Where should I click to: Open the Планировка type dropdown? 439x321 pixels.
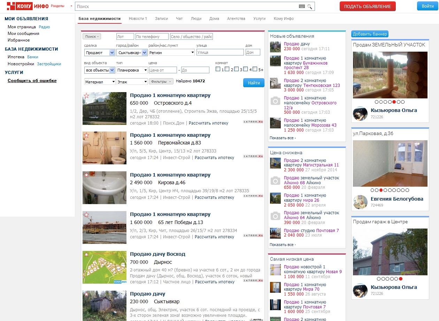point(132,70)
